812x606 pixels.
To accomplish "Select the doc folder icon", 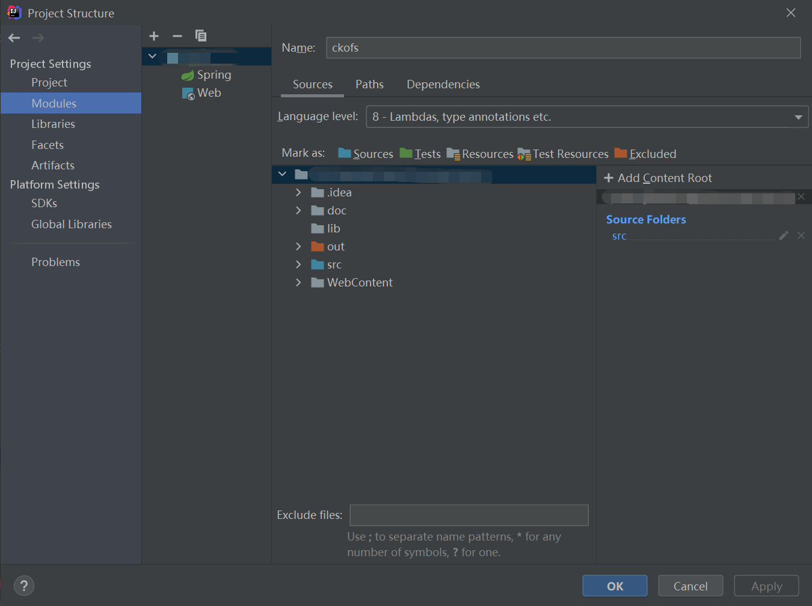I will [x=318, y=211].
